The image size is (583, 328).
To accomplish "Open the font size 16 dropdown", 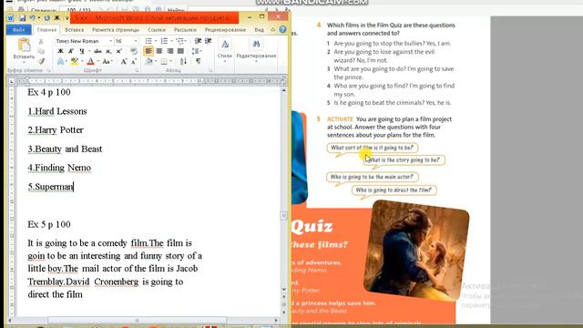I will coord(136,41).
